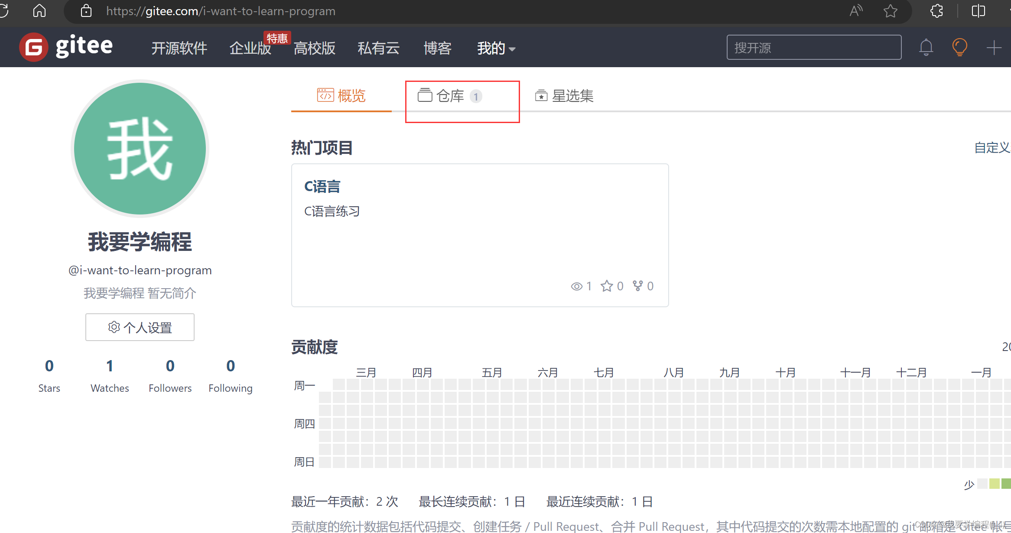View Stars count
This screenshot has width=1011, height=533.
pyautogui.click(x=49, y=376)
